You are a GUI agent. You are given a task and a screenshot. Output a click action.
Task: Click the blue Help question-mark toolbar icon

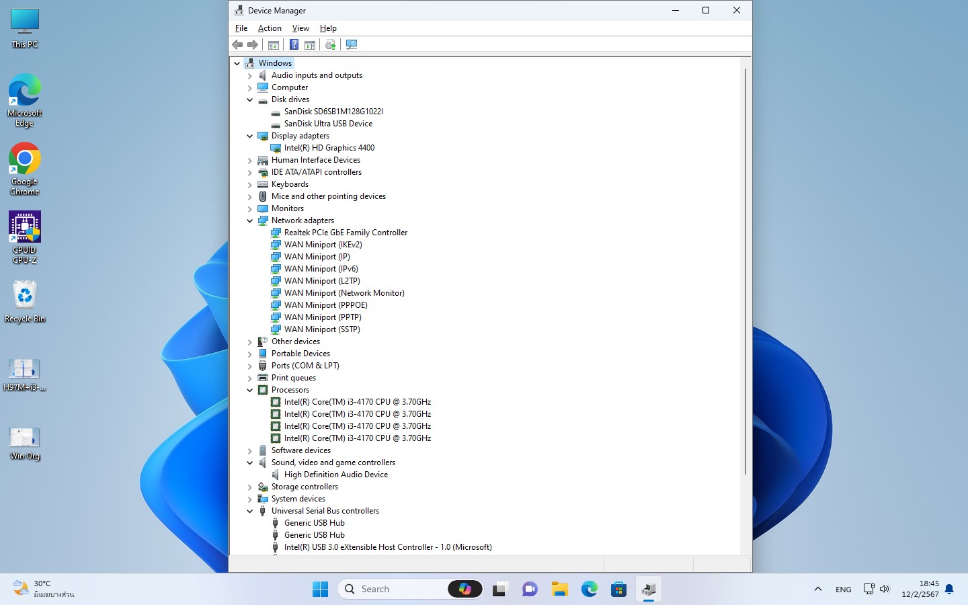tap(294, 44)
